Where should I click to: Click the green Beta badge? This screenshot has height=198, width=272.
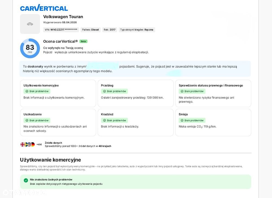[x=83, y=41]
